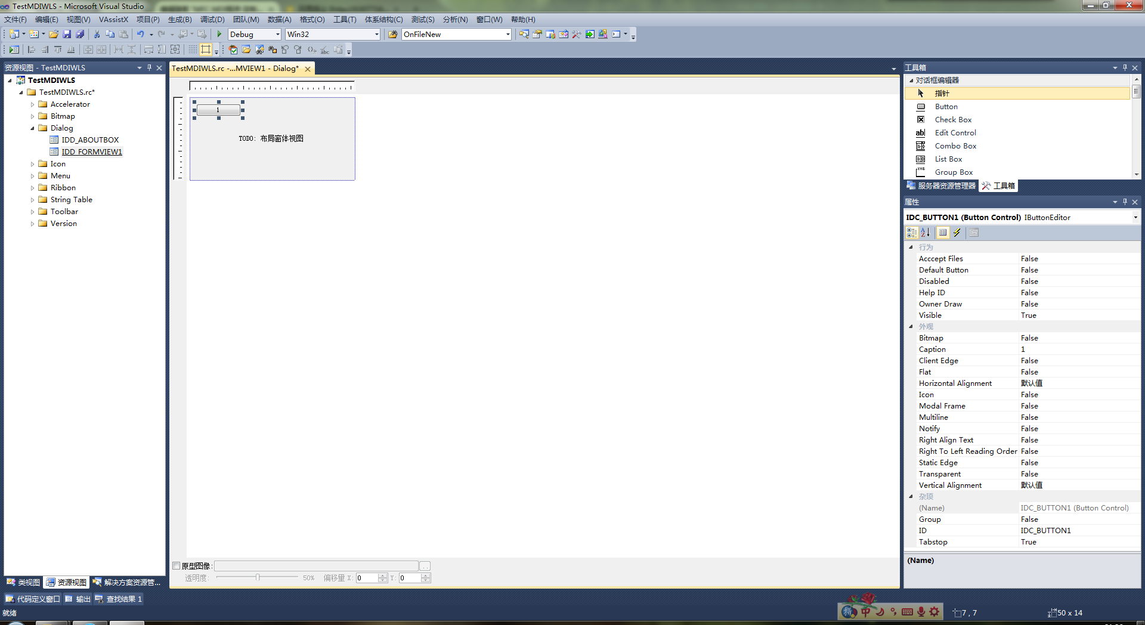
Task: Select the pointer (指针) tool
Action: pos(1017,94)
